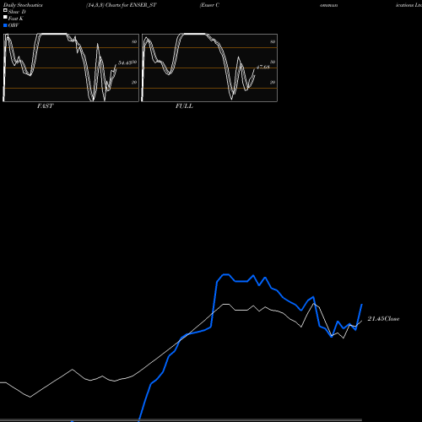
Task: Click the Fast K legend label
Action: pyautogui.click(x=16, y=19)
